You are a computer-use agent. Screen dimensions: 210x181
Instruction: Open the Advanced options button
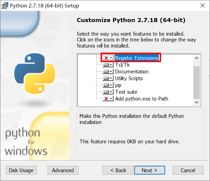pos(63,170)
